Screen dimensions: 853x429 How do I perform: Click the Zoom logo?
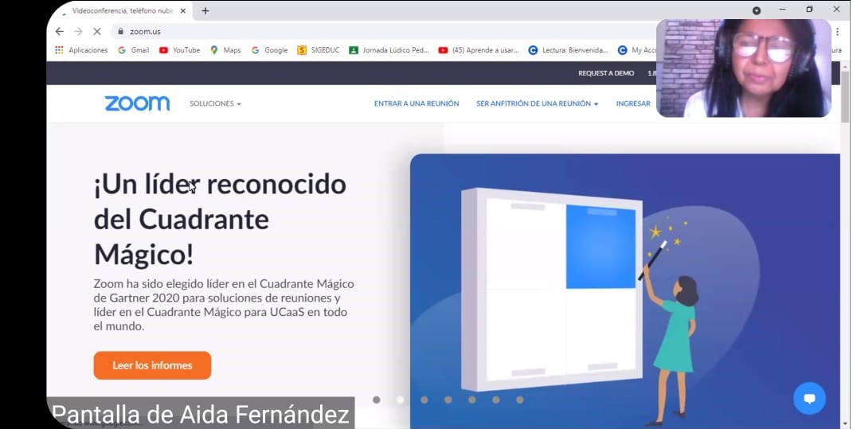[x=137, y=103]
